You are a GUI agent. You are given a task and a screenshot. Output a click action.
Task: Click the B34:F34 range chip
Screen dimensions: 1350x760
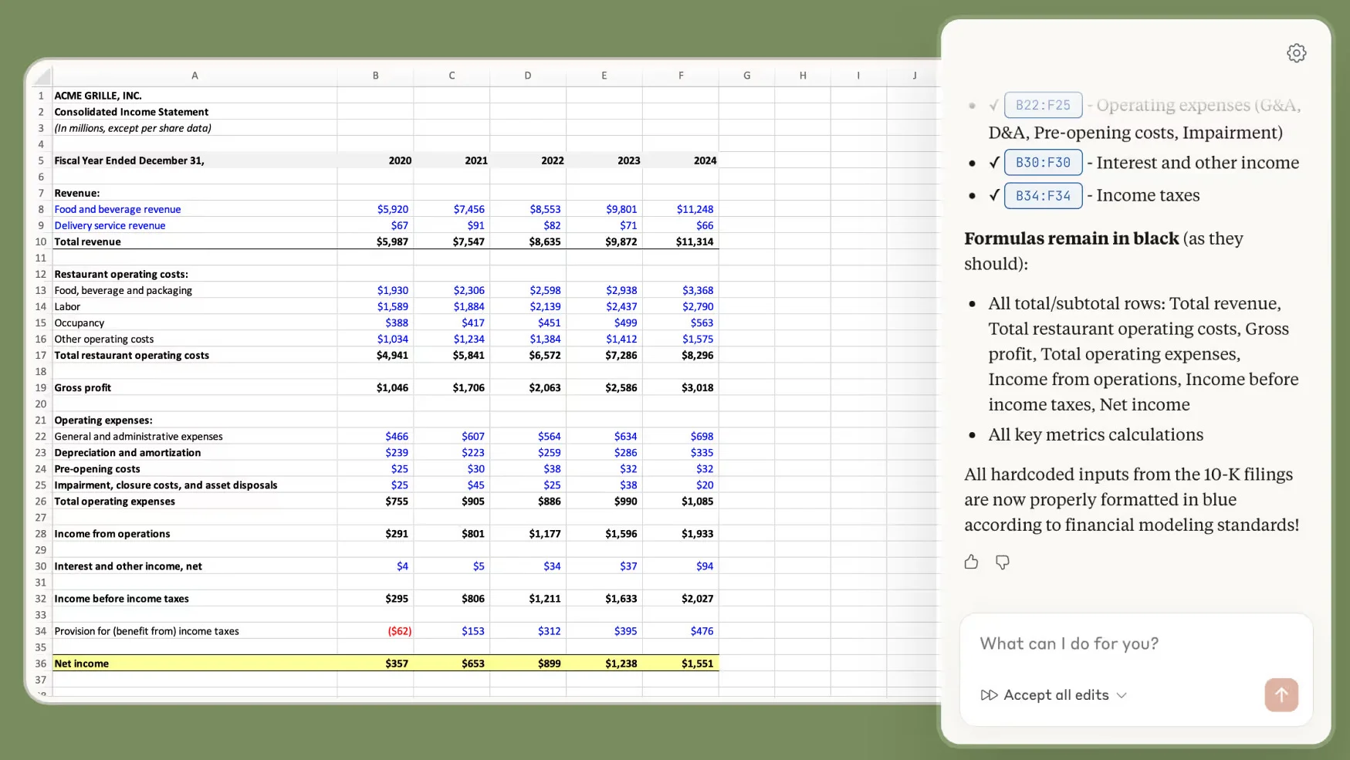pos(1044,195)
